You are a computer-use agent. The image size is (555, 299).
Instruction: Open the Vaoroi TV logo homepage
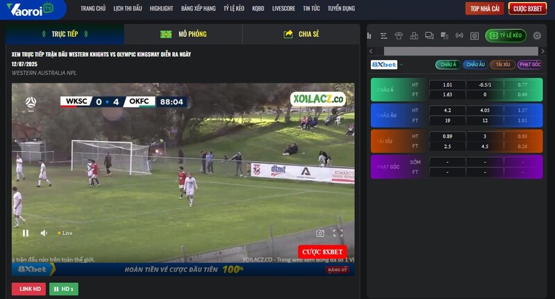[30, 9]
